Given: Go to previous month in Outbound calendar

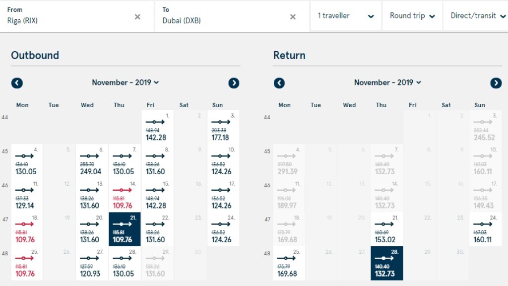Looking at the screenshot, I should coord(17,83).
